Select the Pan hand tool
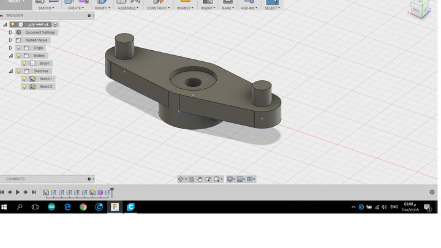 [200, 179]
